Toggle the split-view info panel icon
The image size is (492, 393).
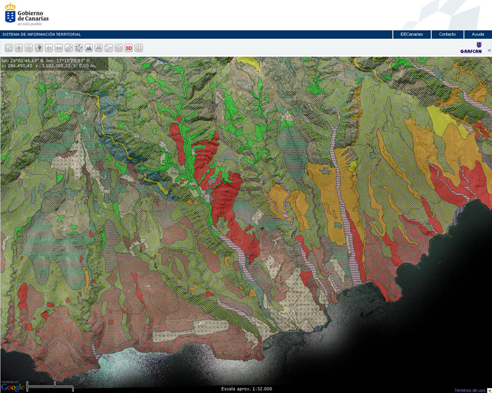click(139, 48)
